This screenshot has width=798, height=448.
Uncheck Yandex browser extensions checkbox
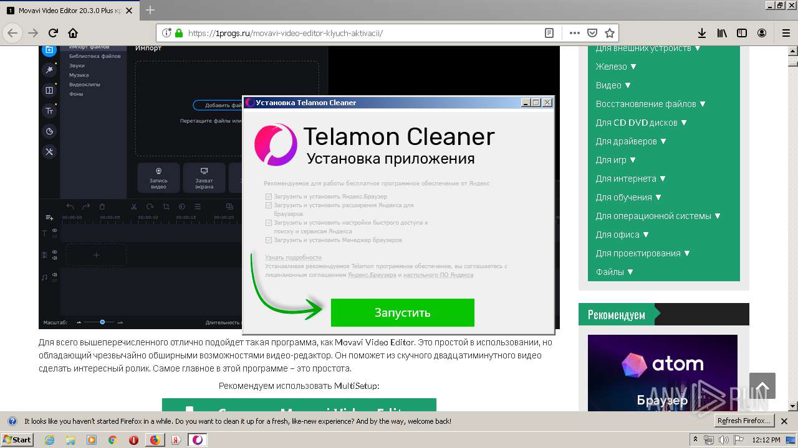[269, 205]
